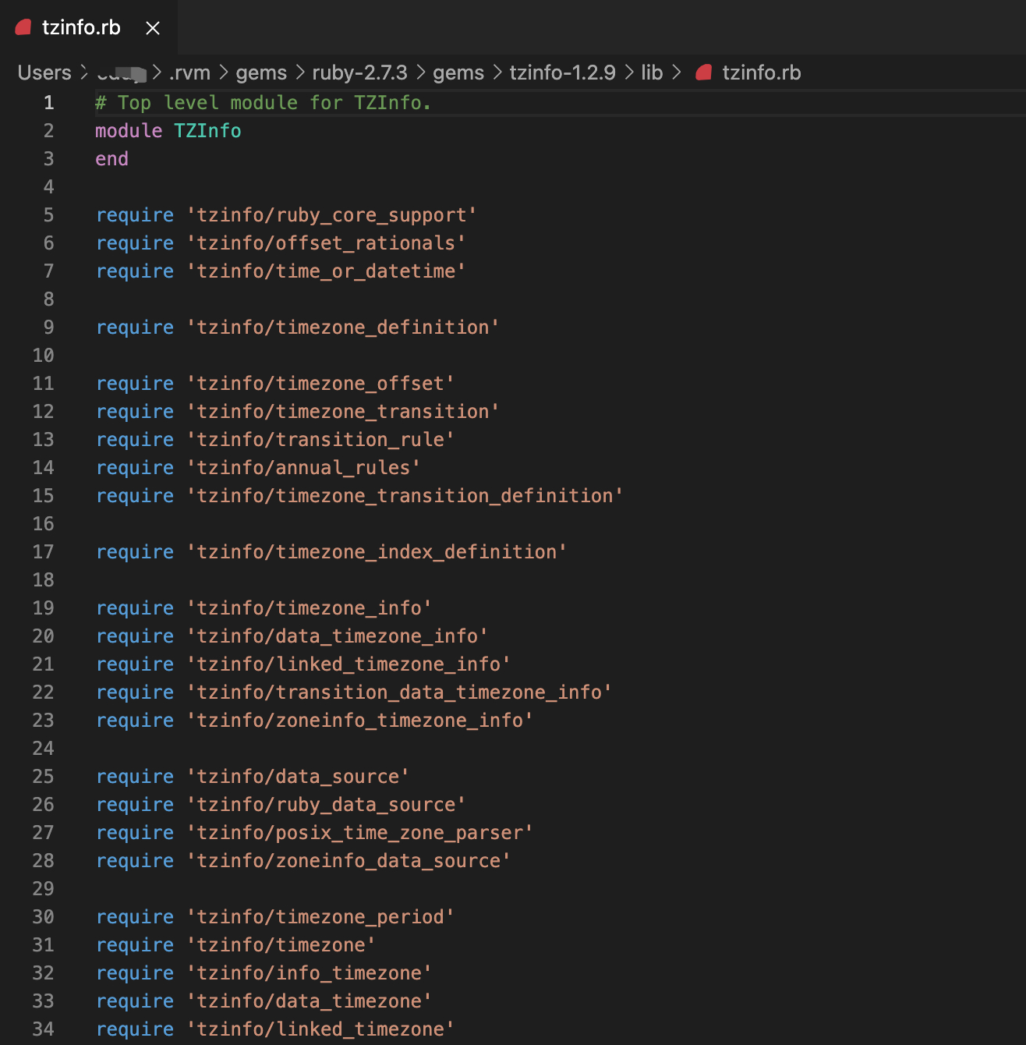Viewport: 1026px width, 1045px height.
Task: Click 'tzinfo/timezone_transition' string on line 12
Action: coord(342,411)
